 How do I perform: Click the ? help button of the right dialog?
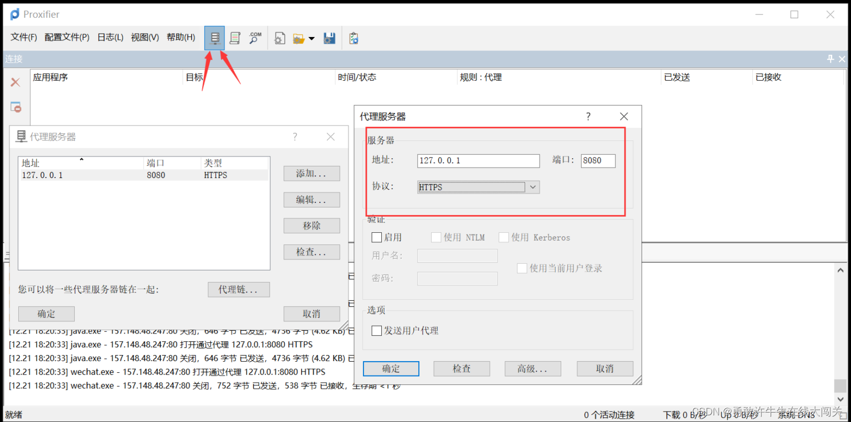588,117
